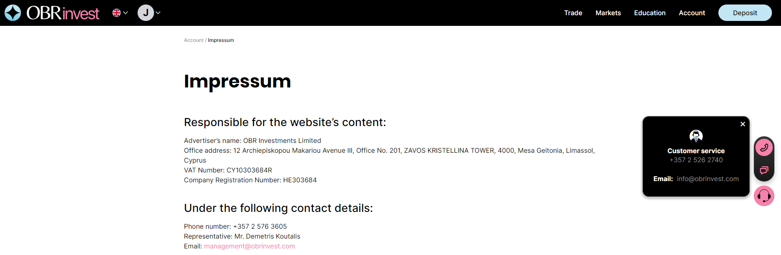Click the OBRinvest wordmark text
Screen dimensions: 781x255
point(63,13)
